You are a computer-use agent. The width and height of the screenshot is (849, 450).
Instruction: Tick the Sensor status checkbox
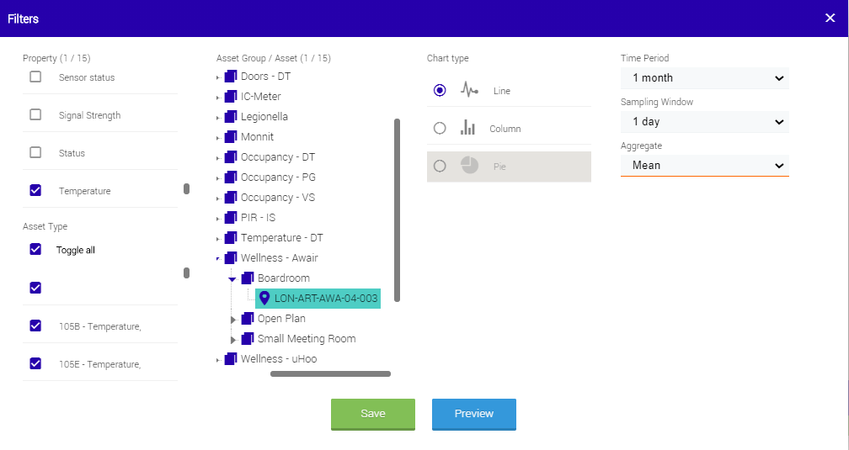click(35, 77)
